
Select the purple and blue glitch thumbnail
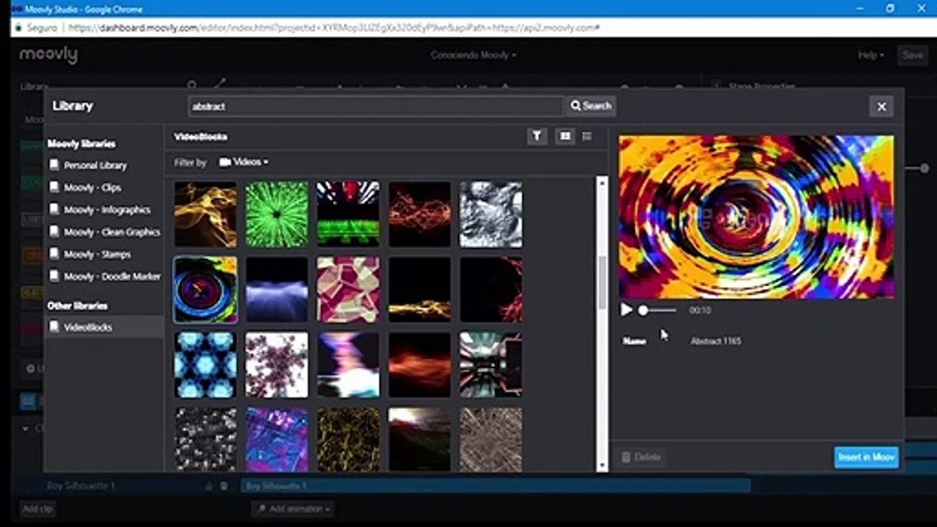tap(277, 440)
